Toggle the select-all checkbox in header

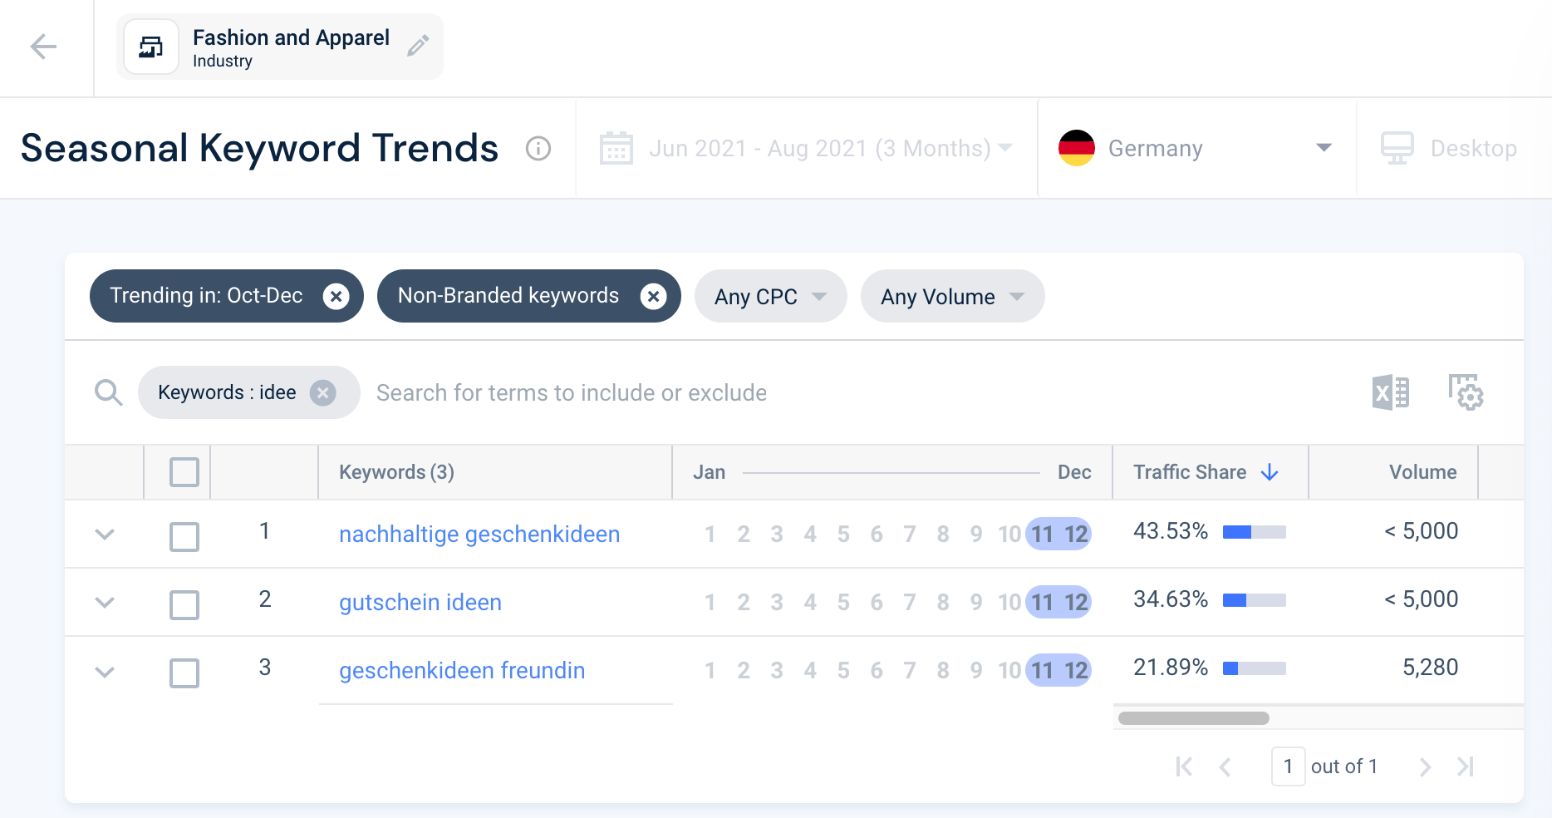click(184, 472)
